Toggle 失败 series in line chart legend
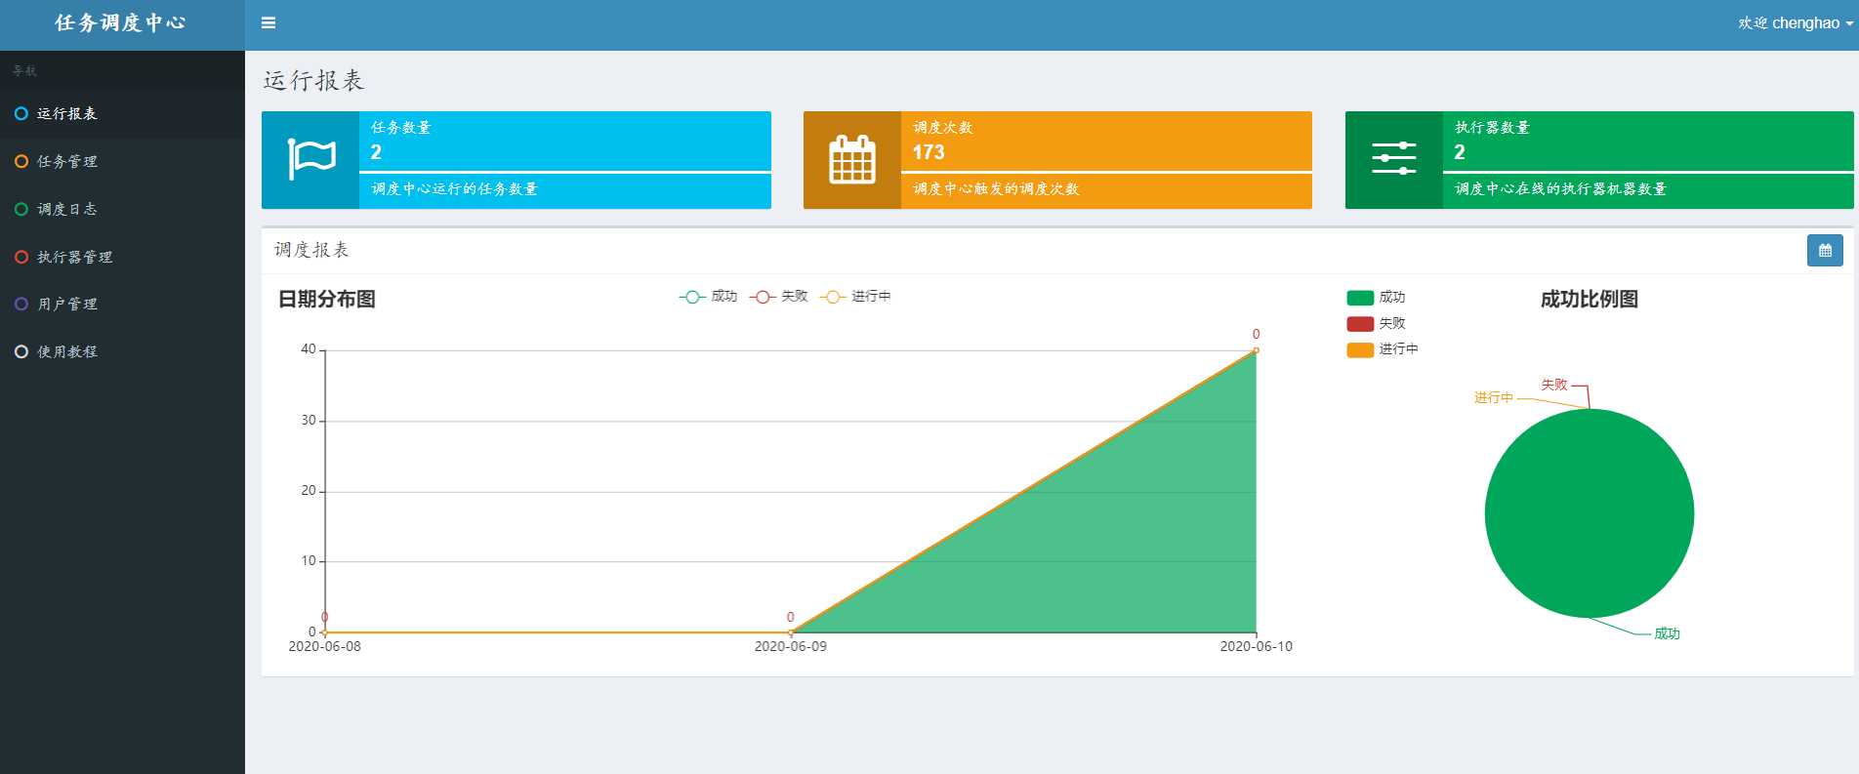 tap(779, 297)
